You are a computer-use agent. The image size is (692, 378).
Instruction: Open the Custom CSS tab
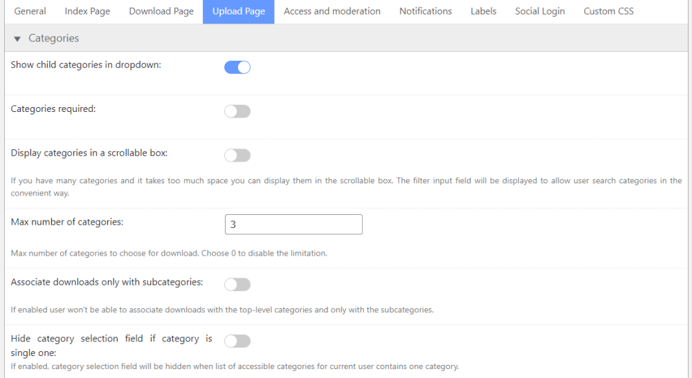pos(608,11)
